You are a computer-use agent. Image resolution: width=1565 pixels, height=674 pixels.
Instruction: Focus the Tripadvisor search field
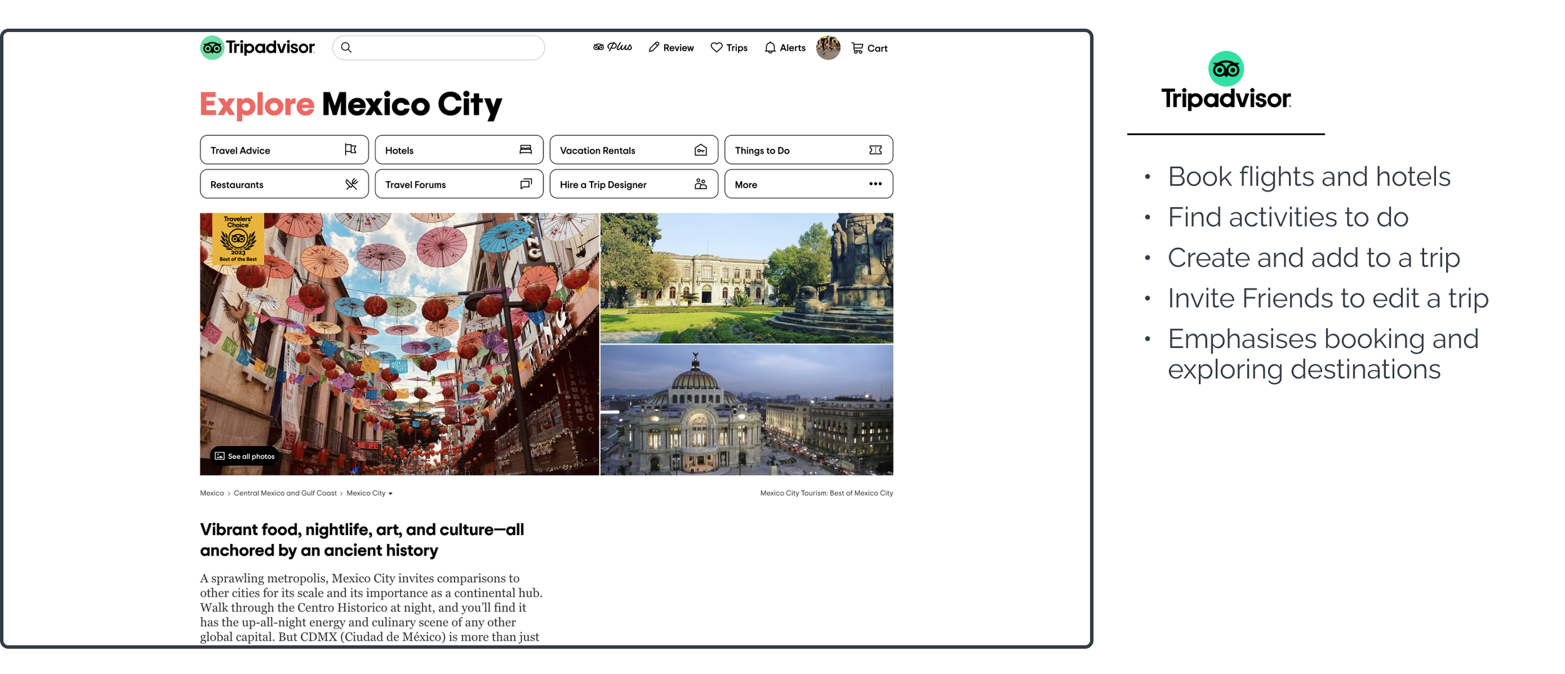coord(438,48)
